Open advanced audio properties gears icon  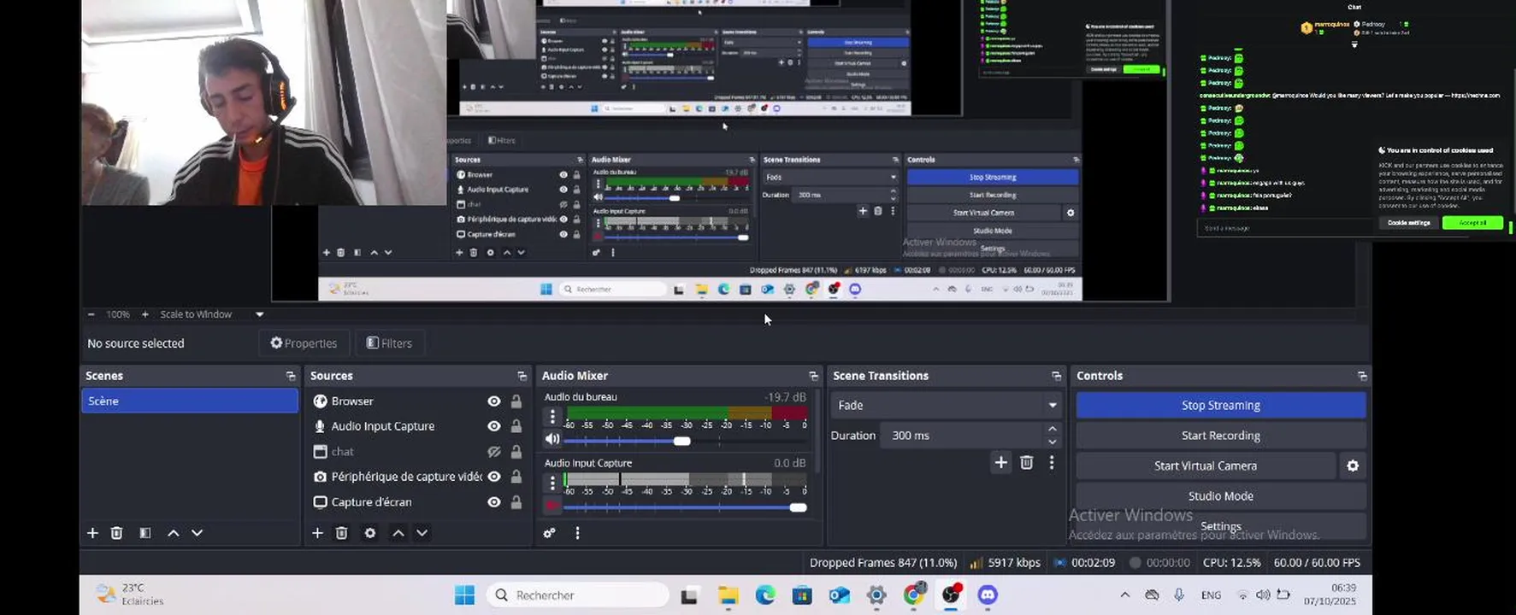click(x=550, y=533)
